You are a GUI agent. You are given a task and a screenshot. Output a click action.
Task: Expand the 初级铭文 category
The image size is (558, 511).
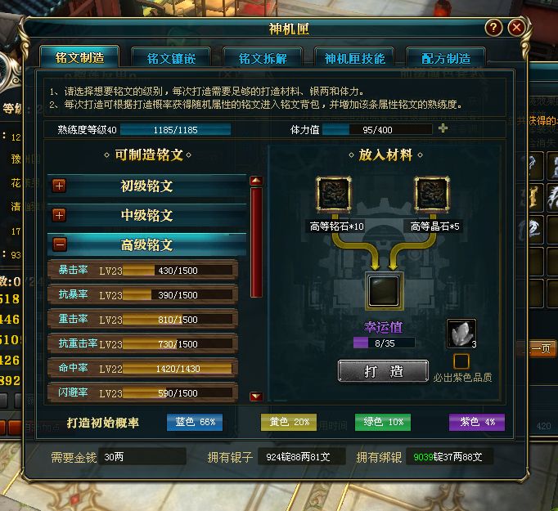click(x=59, y=186)
